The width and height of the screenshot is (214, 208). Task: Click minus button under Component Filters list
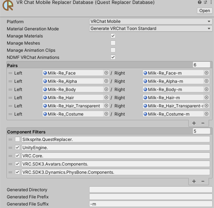[203, 181]
